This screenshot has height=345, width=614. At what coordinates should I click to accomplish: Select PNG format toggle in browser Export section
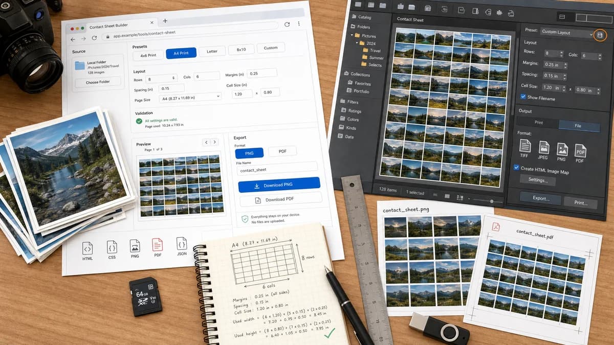249,153
